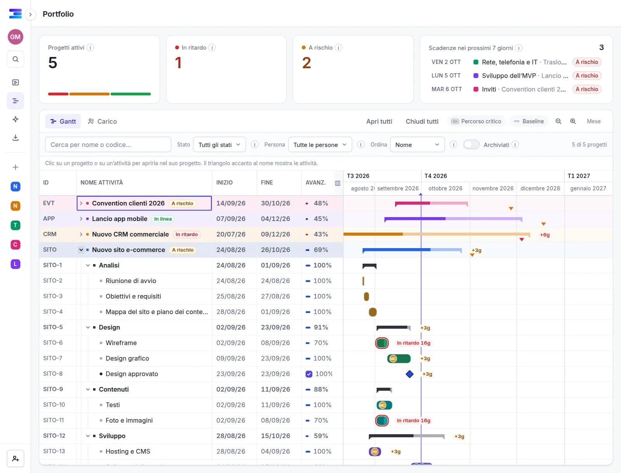
Task: Switch to the Gantt tab
Action: pyautogui.click(x=63, y=121)
